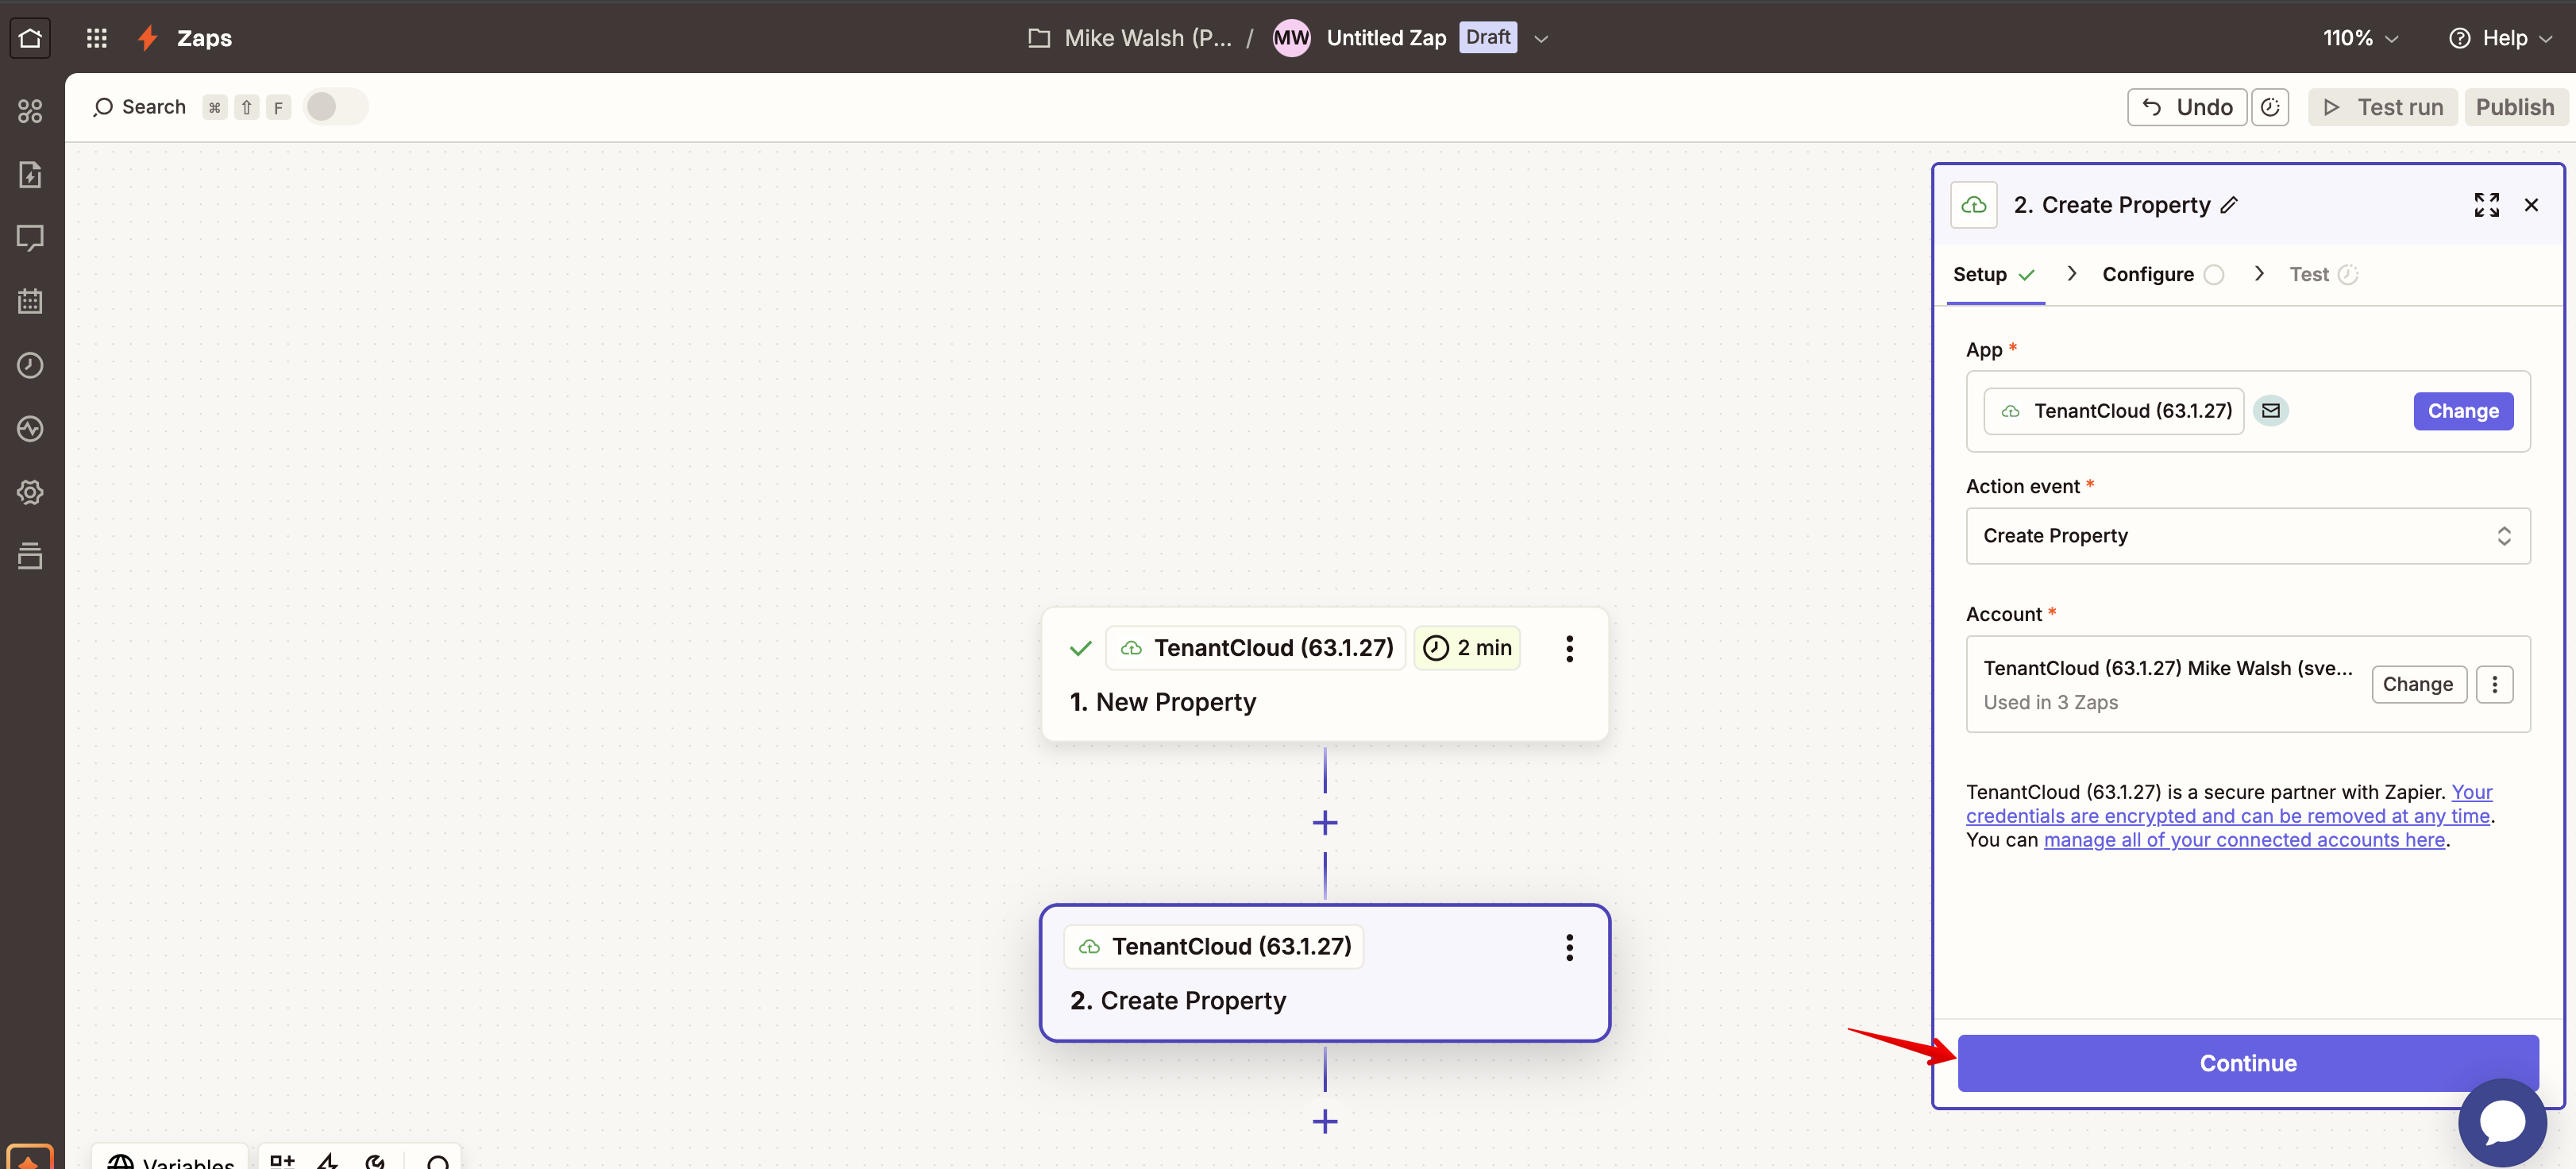The height and width of the screenshot is (1169, 2576).
Task: Switch to the Configure tab
Action: pyautogui.click(x=2162, y=274)
